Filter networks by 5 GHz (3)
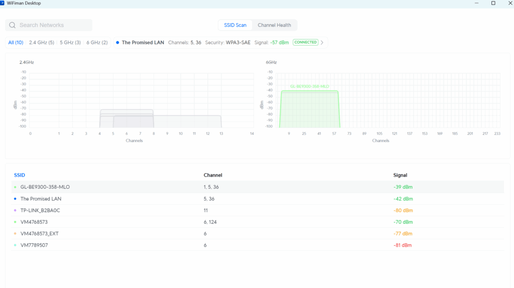Screen dimensions: 514x288 (x=70, y=43)
